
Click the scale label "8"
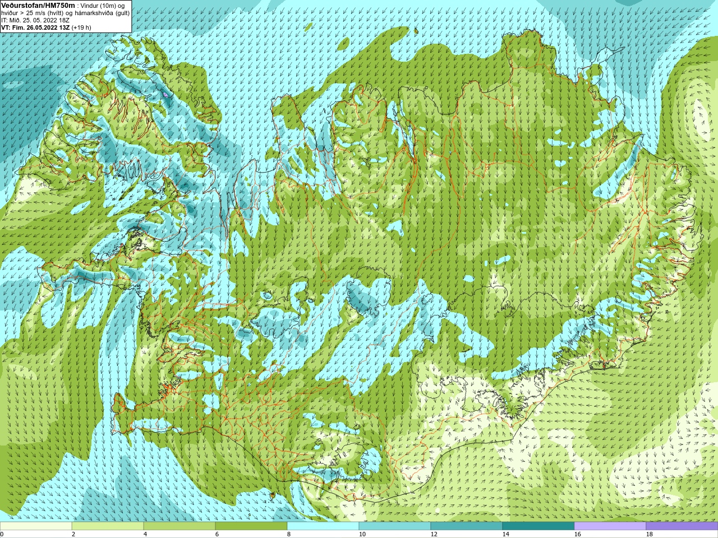tap(289, 534)
